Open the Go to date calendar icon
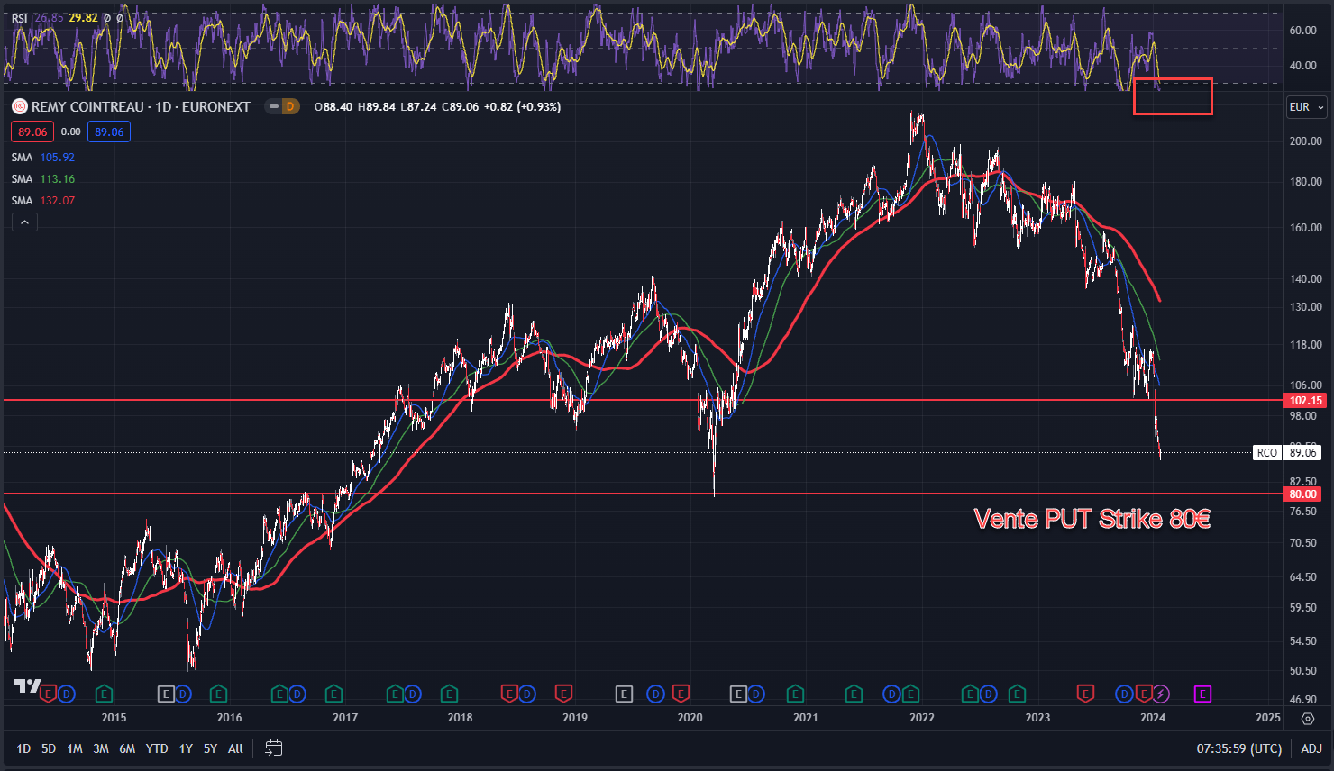Image resolution: width=1334 pixels, height=771 pixels. pos(274,748)
